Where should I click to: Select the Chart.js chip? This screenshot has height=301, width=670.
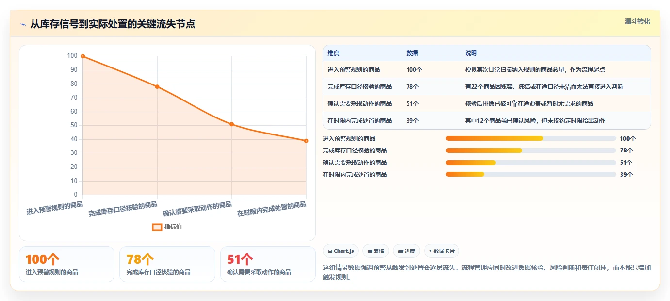point(341,251)
